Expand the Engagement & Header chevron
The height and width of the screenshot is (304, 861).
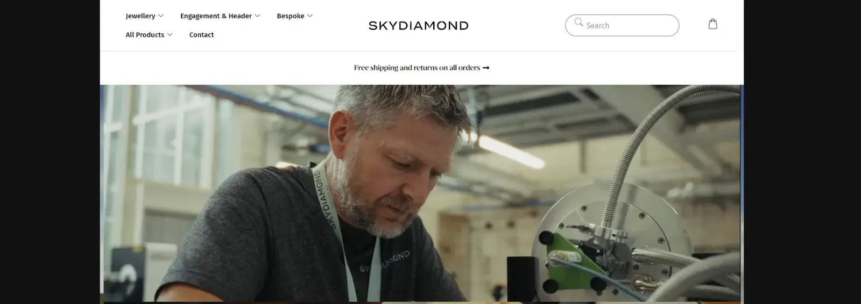coord(257,16)
